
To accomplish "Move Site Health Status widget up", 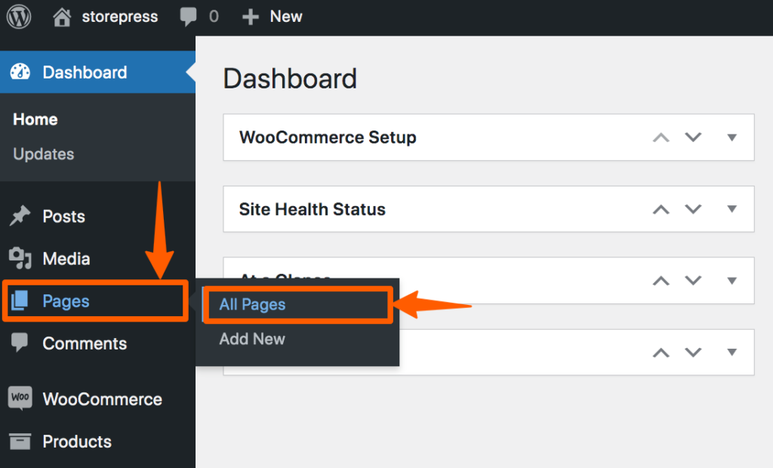I will pyautogui.click(x=661, y=209).
